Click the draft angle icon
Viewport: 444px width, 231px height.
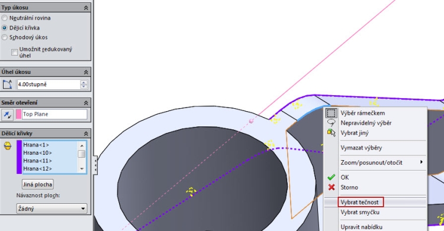[7, 84]
